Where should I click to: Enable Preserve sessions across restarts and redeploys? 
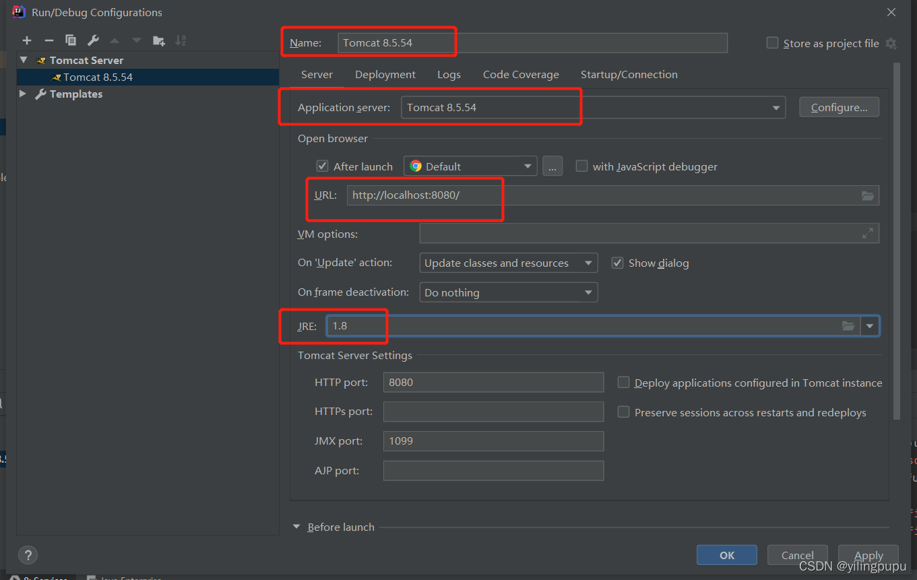623,412
